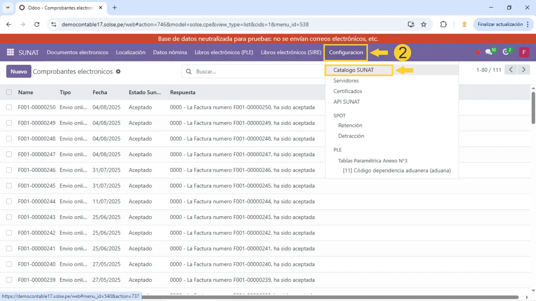The image size is (536, 301).
Task: Sort the list by the Name column
Action: click(26, 92)
